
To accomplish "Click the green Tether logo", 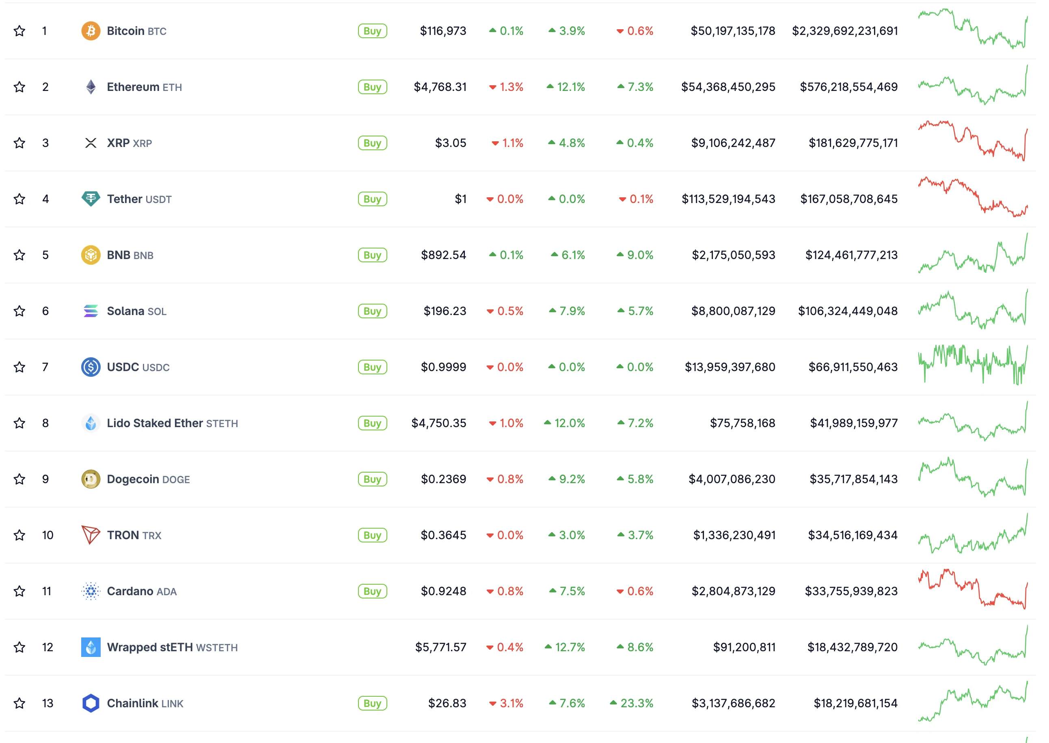I will 91,199.
